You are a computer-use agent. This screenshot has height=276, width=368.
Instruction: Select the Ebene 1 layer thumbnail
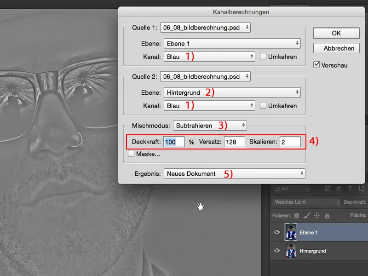[x=291, y=232]
